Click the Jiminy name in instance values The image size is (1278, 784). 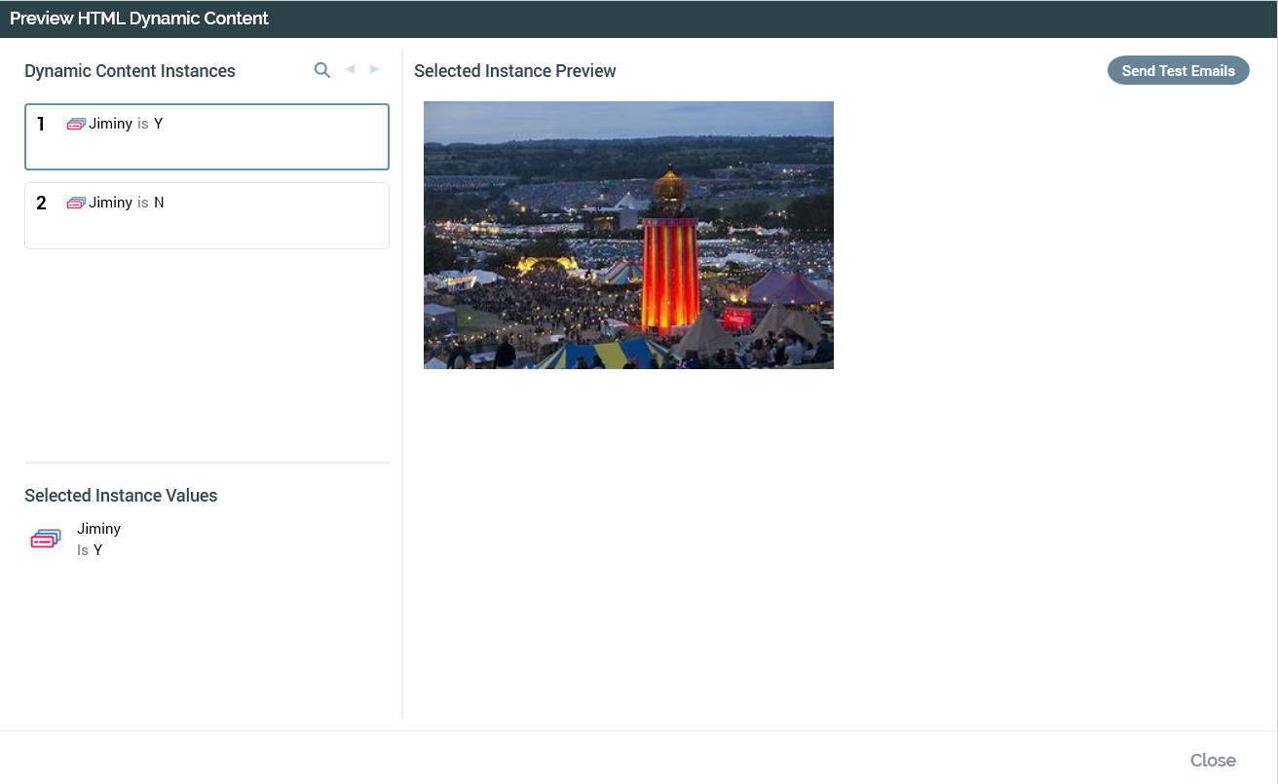(99, 529)
